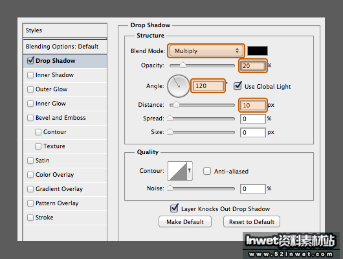
Task: Enable the Anti-aliased checkbox
Action: [x=206, y=171]
